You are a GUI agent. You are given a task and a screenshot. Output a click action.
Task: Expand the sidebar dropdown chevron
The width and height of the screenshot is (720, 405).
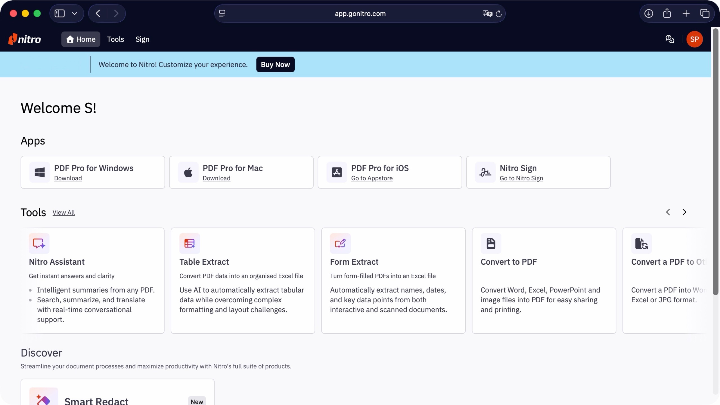click(x=75, y=13)
